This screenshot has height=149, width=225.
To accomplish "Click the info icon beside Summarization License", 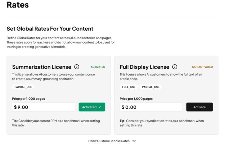I will point(76,67).
